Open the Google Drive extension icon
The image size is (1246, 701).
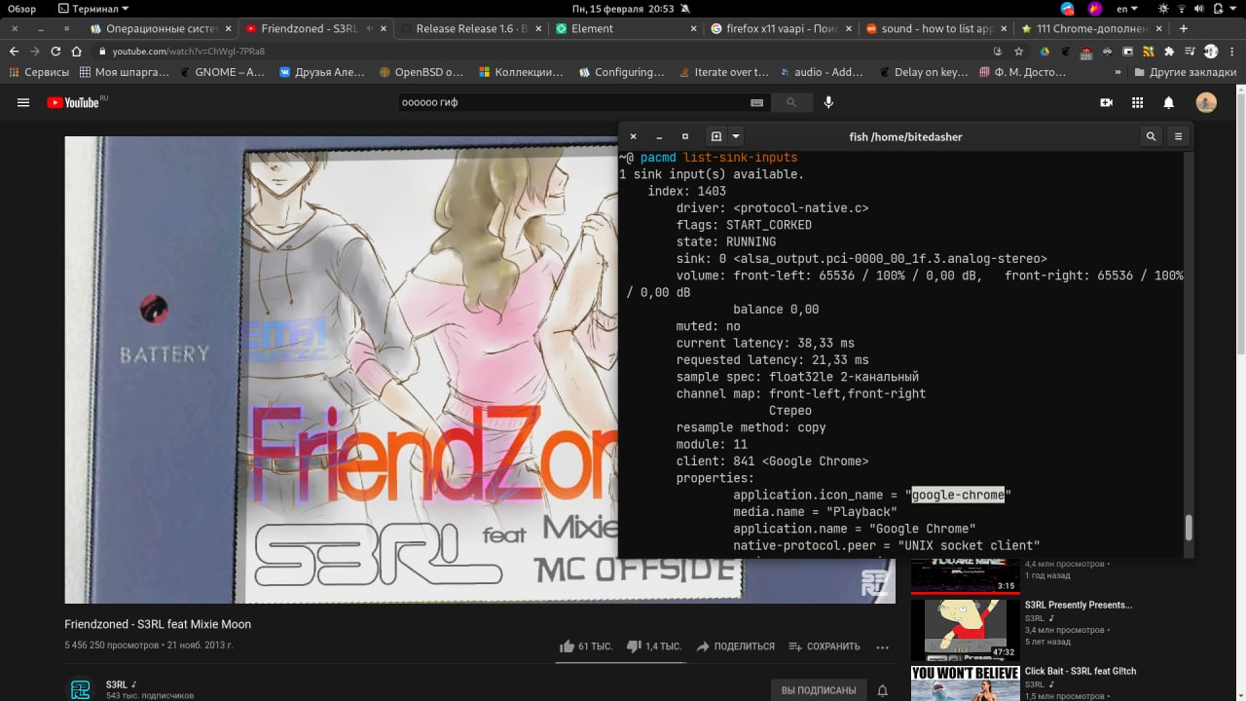pyautogui.click(x=1044, y=51)
